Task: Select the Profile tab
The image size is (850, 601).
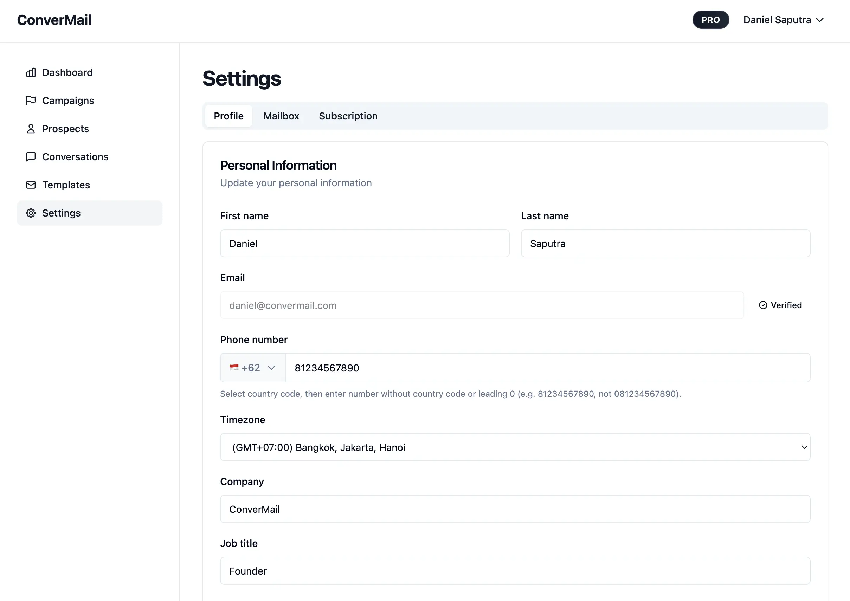Action: pyautogui.click(x=228, y=116)
